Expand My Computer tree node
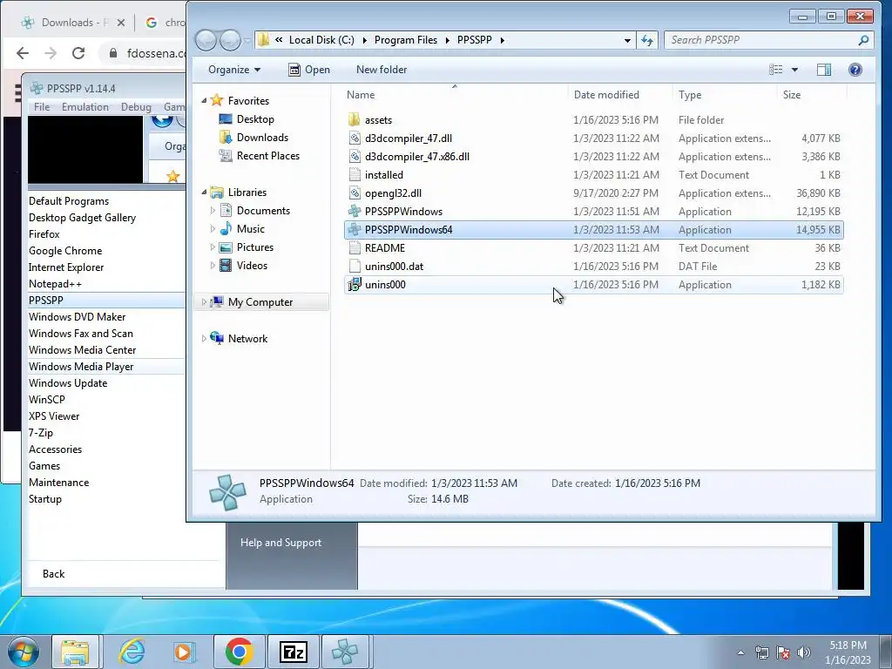The width and height of the screenshot is (892, 669). 204,302
